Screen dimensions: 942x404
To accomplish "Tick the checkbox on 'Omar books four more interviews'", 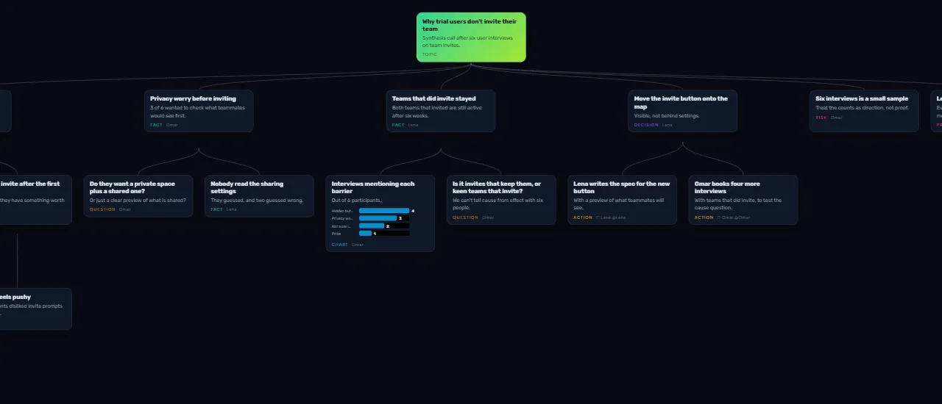I will 719,217.
